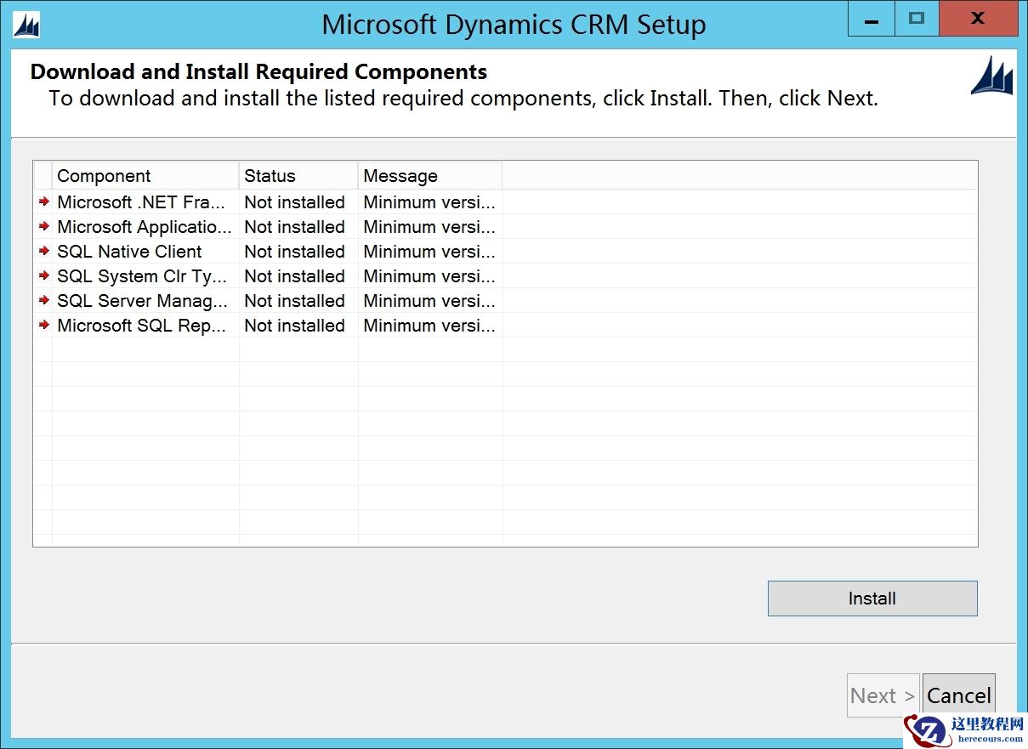This screenshot has width=1028, height=749.
Task: Click the Component column header
Action: point(104,176)
